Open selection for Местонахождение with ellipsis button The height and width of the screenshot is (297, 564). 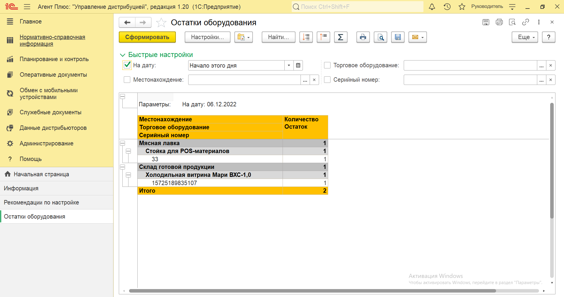(x=305, y=80)
